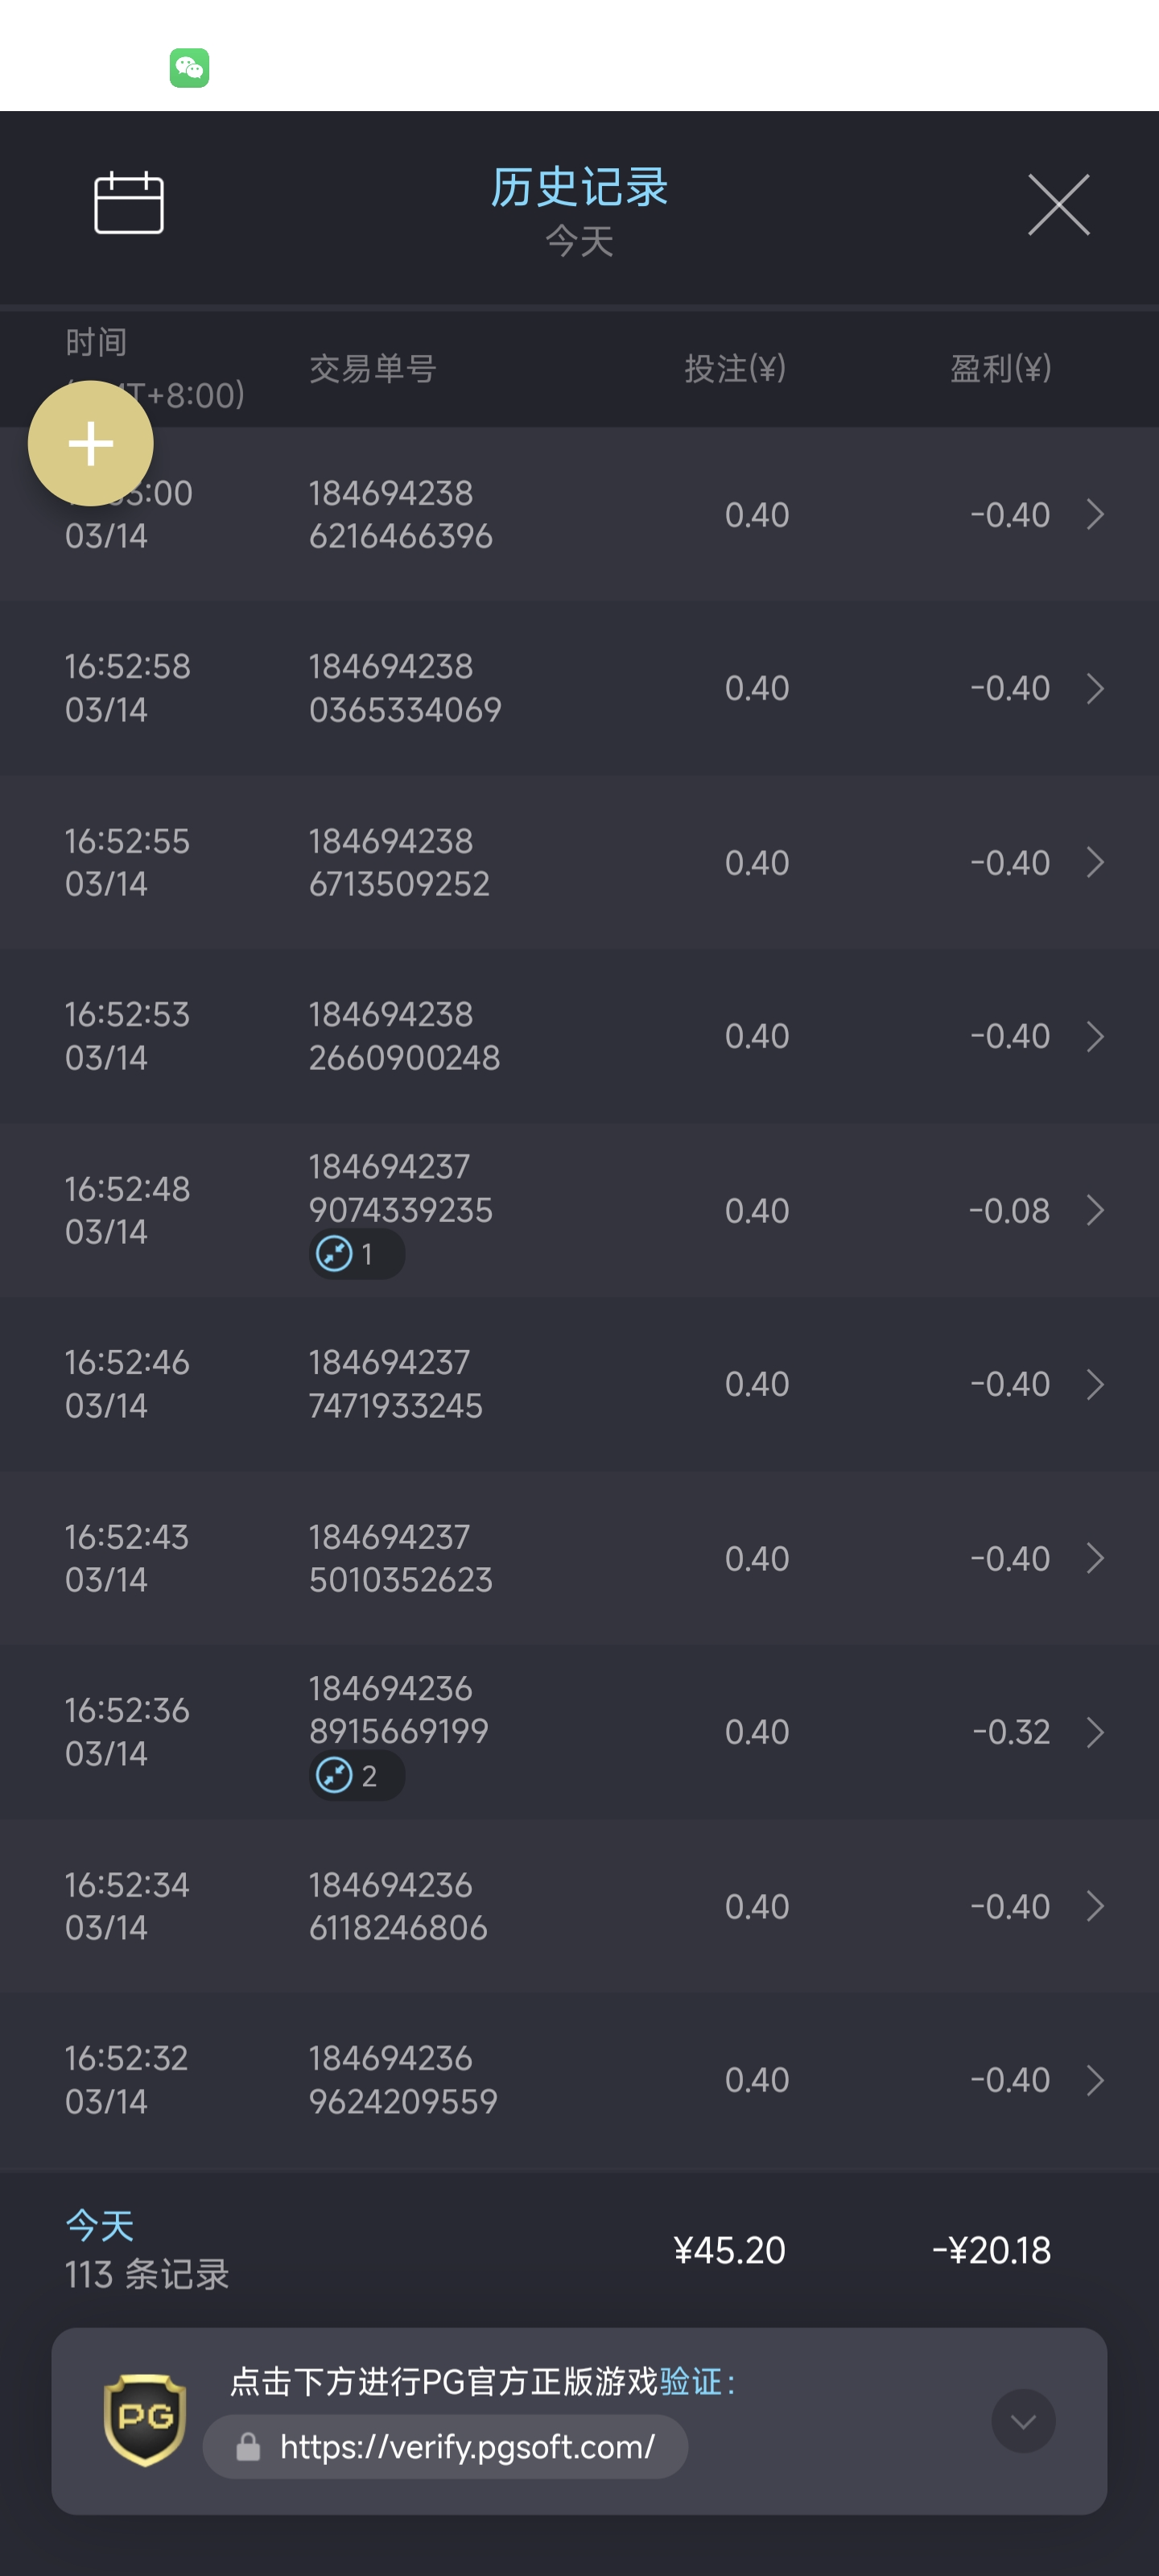Tap the PG shield logo
The image size is (1159, 2576).
pyautogui.click(x=145, y=2419)
